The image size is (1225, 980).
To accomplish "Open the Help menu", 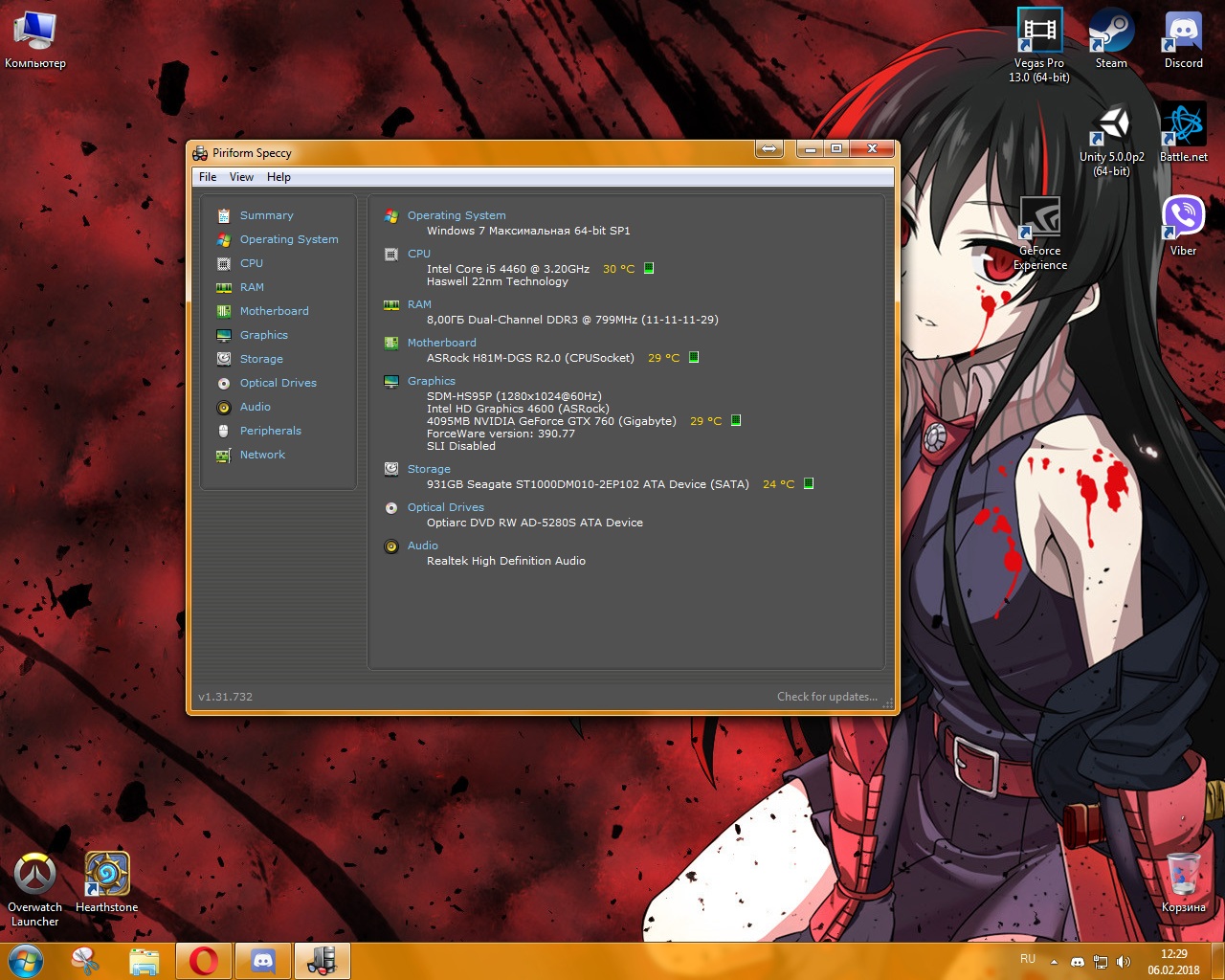I will 278,177.
